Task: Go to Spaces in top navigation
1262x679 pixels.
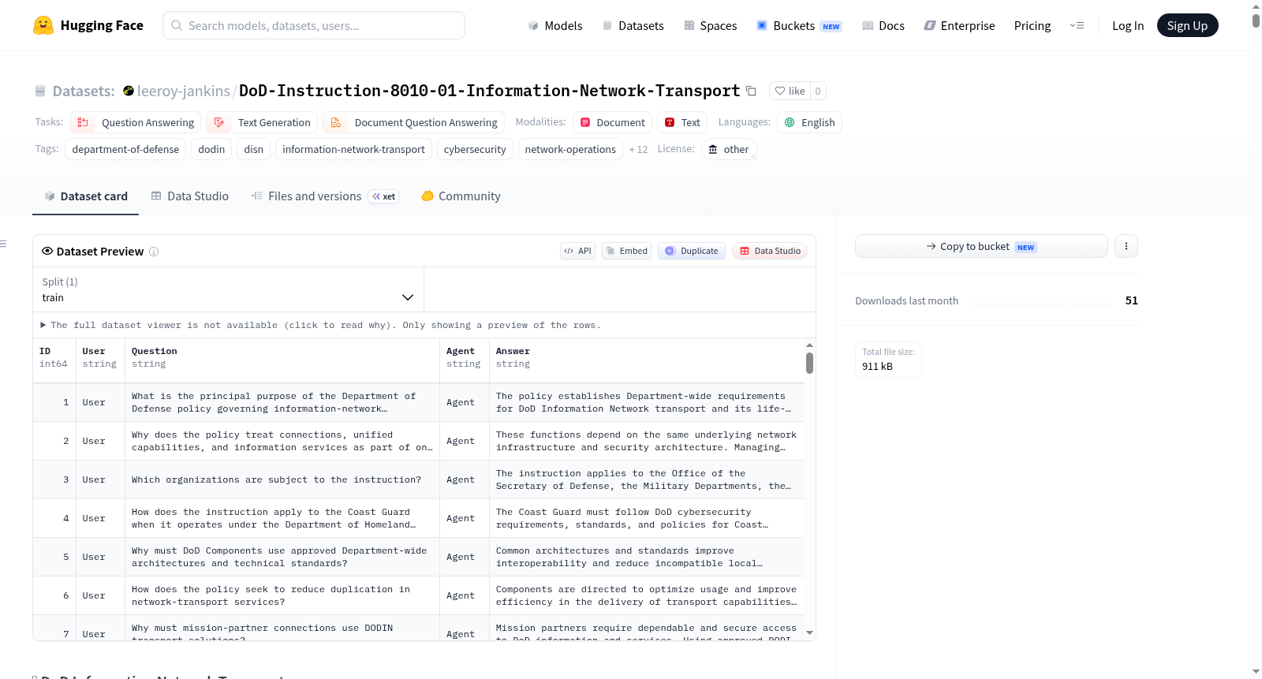Action: (x=710, y=25)
